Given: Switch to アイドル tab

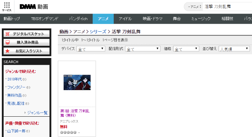Looking at the screenshot, I should [125, 19].
